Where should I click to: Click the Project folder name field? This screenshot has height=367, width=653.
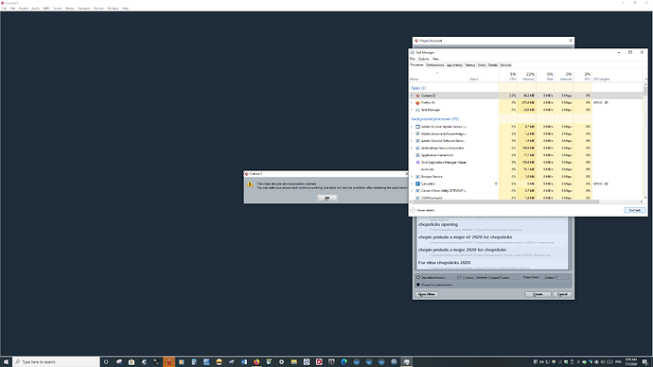(556, 277)
